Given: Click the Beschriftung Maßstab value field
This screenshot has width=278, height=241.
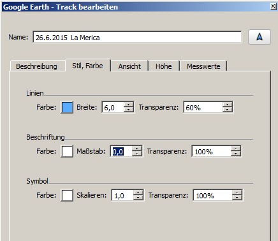Looking at the screenshot, I should 121,151.
